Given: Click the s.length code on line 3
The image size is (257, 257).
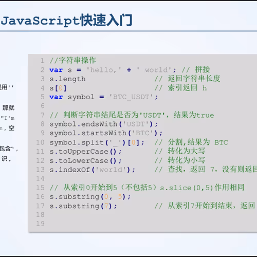Looking at the screenshot, I should pyautogui.click(x=67, y=79).
